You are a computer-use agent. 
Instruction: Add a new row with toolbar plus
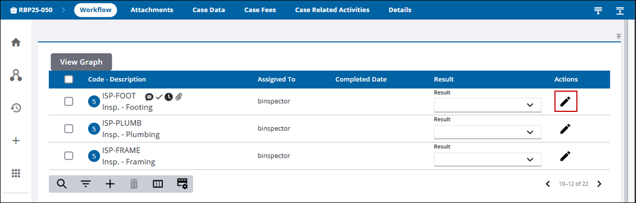pyautogui.click(x=110, y=184)
